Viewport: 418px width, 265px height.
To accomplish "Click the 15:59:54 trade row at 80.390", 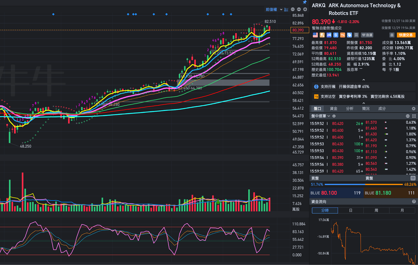I will (336, 158).
